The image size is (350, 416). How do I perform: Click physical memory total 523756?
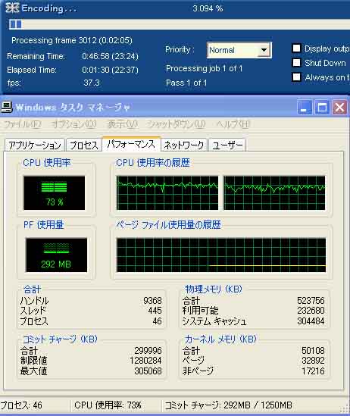[311, 301]
